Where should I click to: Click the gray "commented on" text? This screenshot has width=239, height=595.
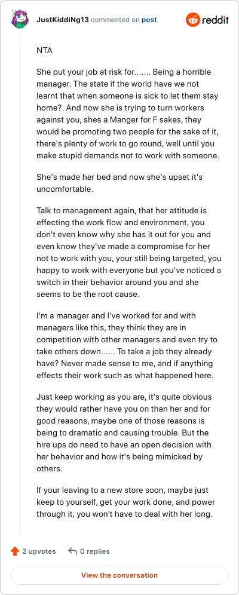(115, 20)
